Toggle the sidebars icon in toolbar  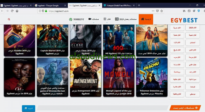(x=189, y=11)
